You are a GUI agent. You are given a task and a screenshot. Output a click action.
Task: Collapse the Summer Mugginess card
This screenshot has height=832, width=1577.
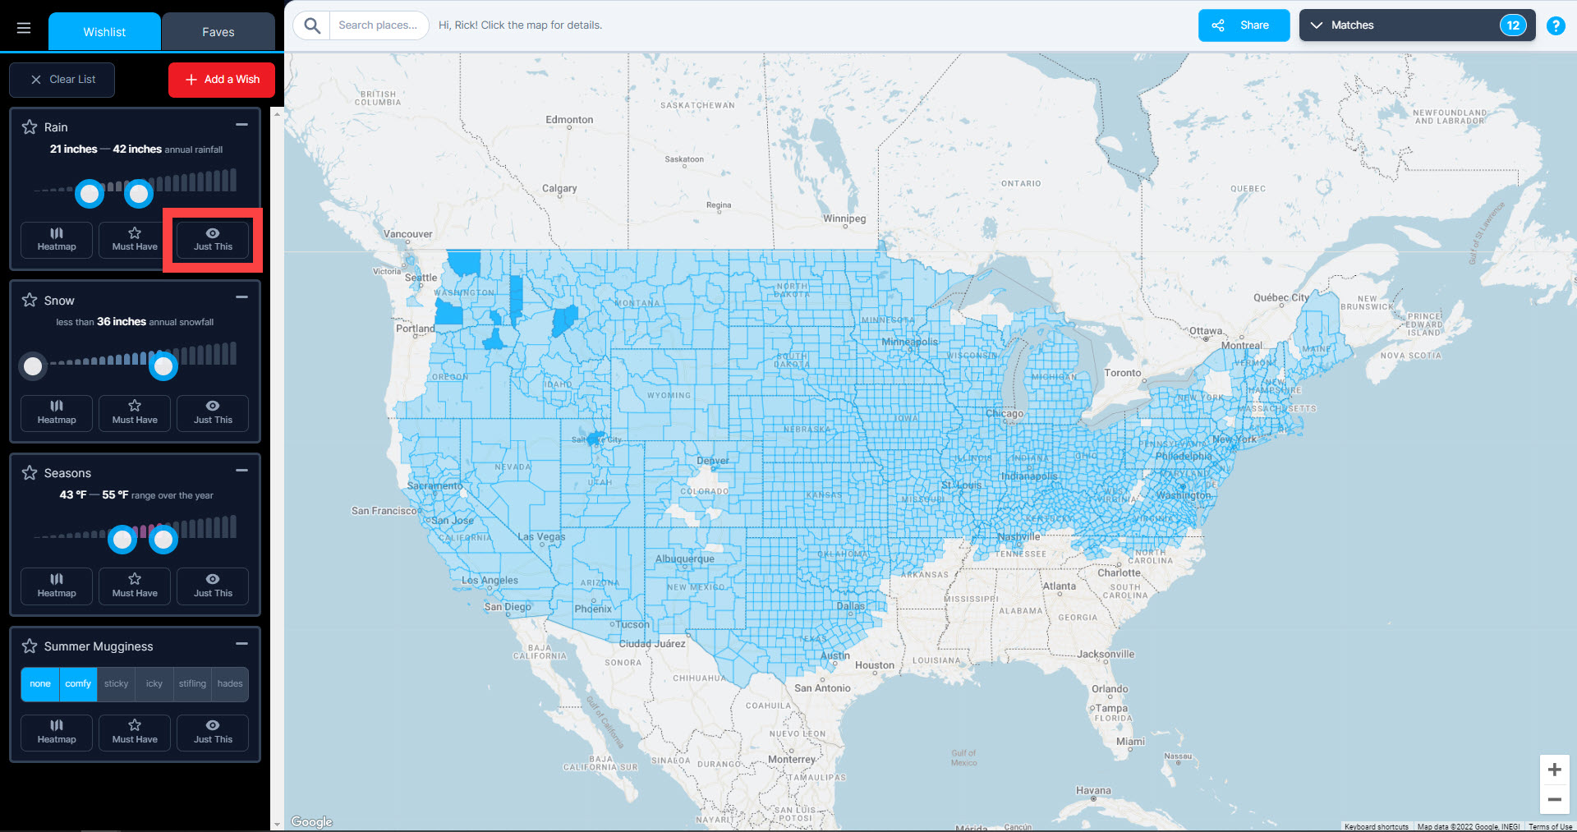pos(241,644)
